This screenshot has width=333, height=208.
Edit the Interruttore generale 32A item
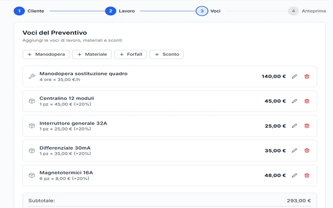[294, 126]
